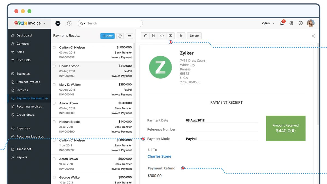Open the Items section
The image size is (327, 184).
pyautogui.click(x=20, y=52)
